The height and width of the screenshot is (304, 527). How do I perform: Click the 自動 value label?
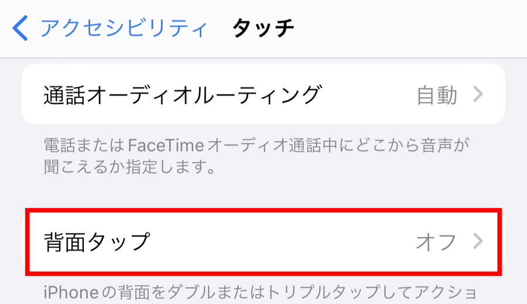(x=437, y=95)
